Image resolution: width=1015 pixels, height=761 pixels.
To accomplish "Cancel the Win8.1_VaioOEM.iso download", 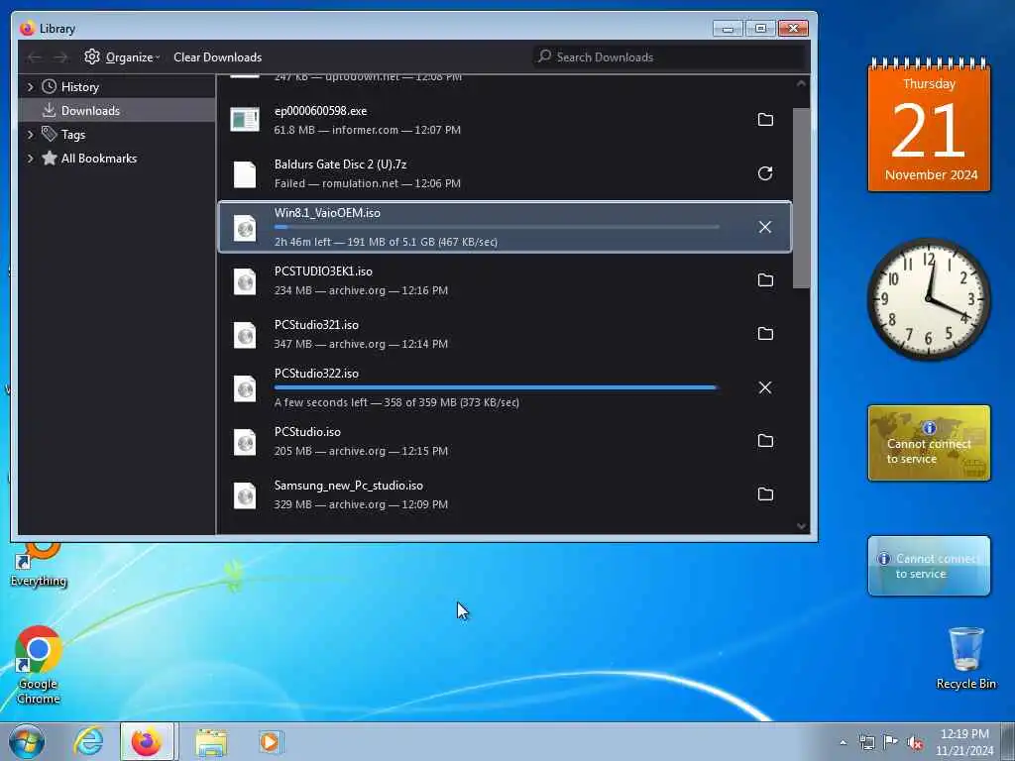I will 765,227.
